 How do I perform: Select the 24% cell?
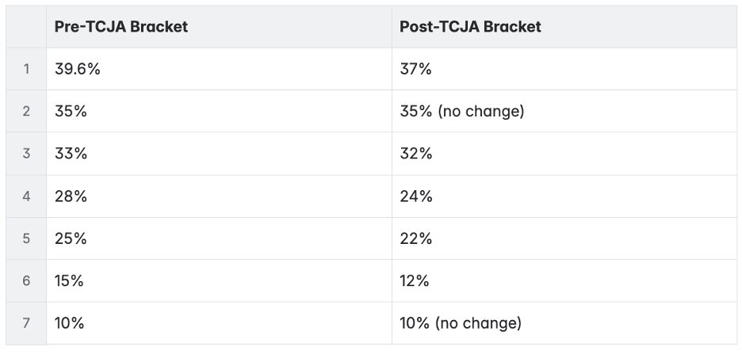click(x=416, y=196)
